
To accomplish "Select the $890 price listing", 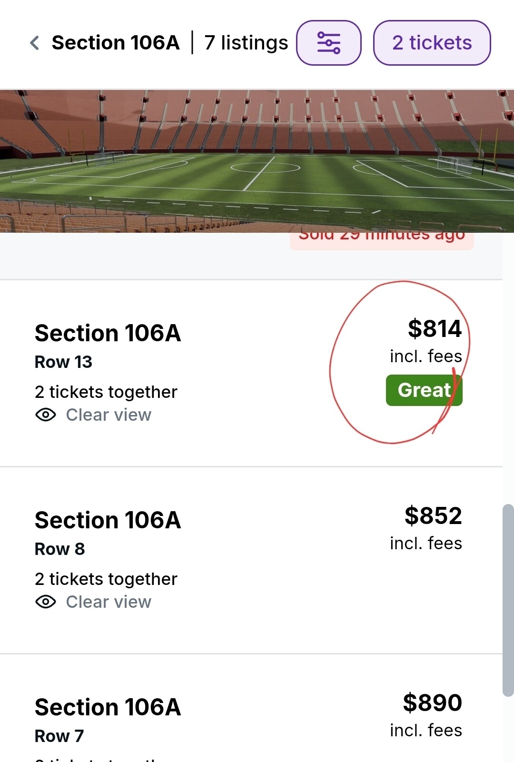I will [x=432, y=703].
